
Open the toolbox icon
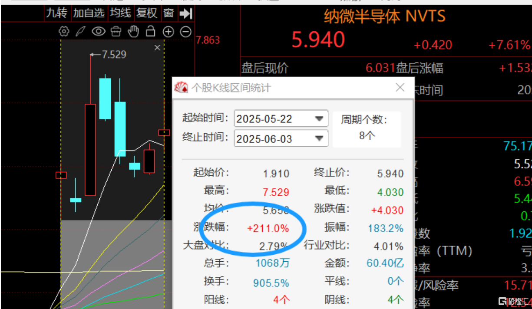[116, 31]
